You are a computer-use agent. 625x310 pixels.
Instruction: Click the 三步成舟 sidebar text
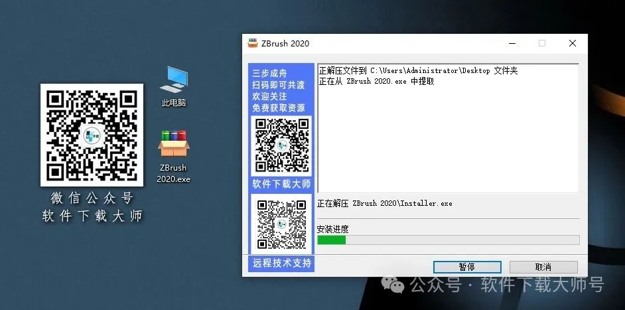point(269,74)
